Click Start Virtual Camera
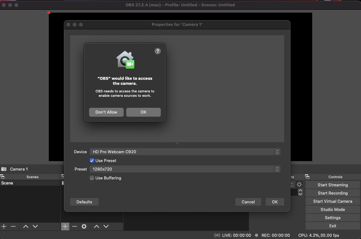This screenshot has height=239, width=361. (x=333, y=201)
